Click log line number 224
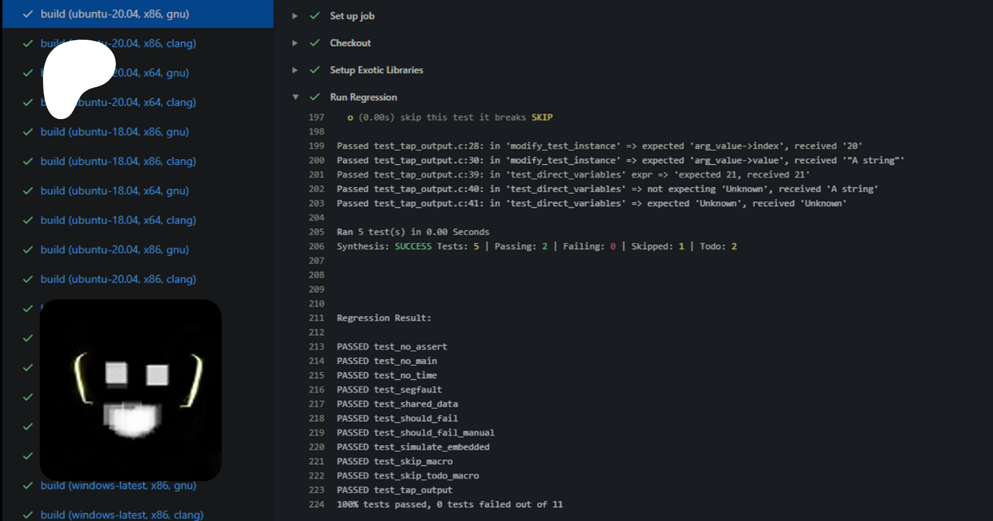This screenshot has height=521, width=993. 317,504
